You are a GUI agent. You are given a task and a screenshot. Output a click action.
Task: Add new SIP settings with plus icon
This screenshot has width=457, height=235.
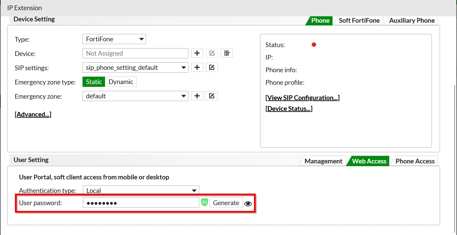[197, 67]
